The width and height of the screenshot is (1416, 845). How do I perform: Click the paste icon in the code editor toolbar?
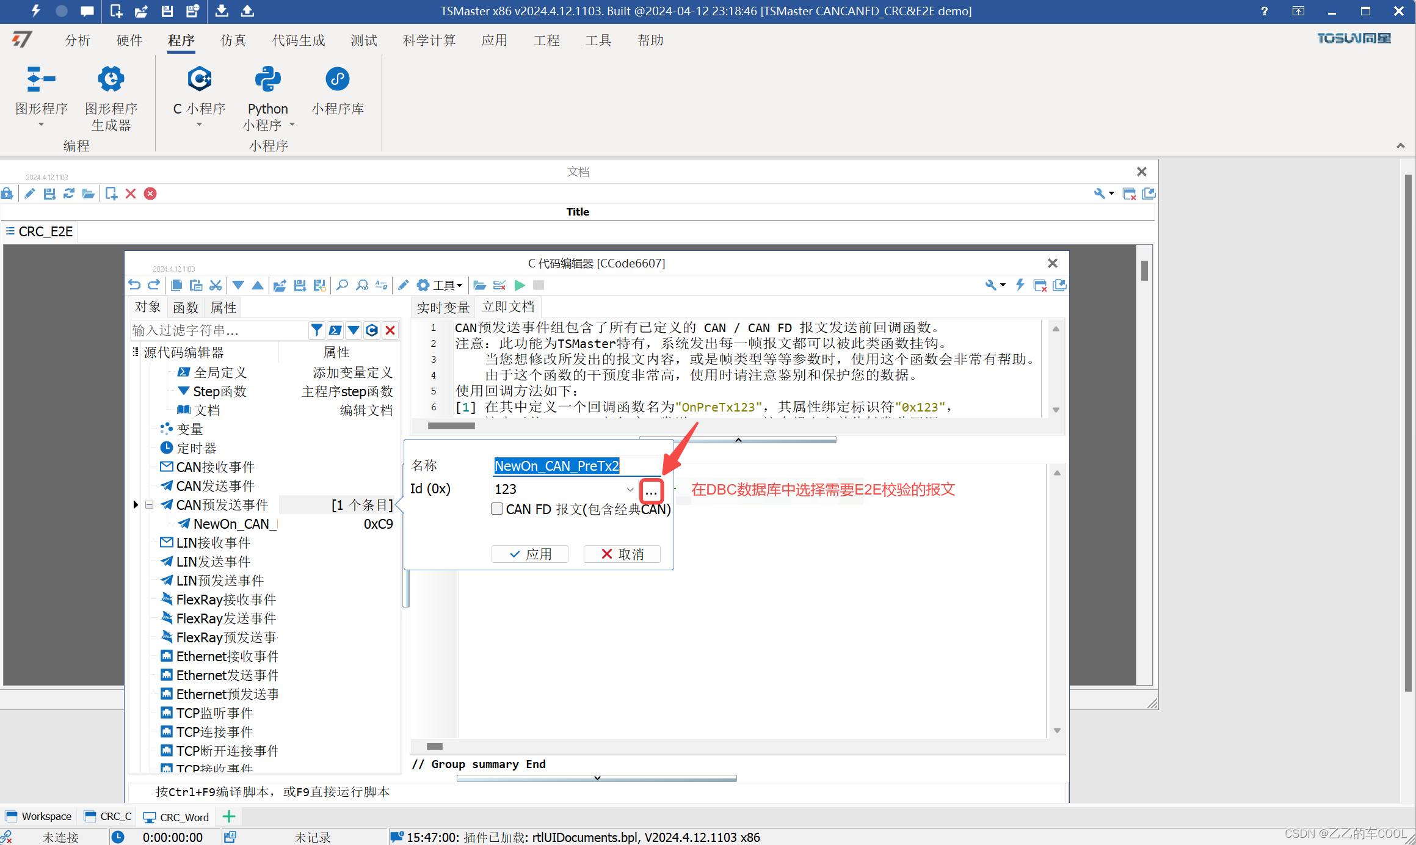pos(196,285)
